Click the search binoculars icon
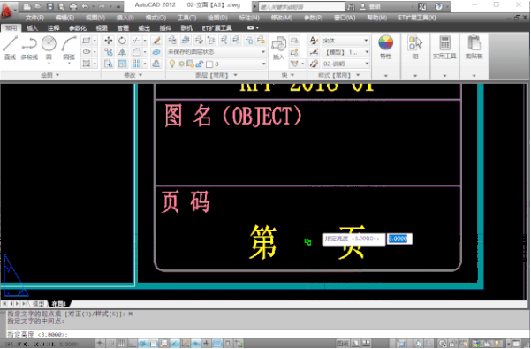Screen dimensions: 531x349 click(351, 6)
